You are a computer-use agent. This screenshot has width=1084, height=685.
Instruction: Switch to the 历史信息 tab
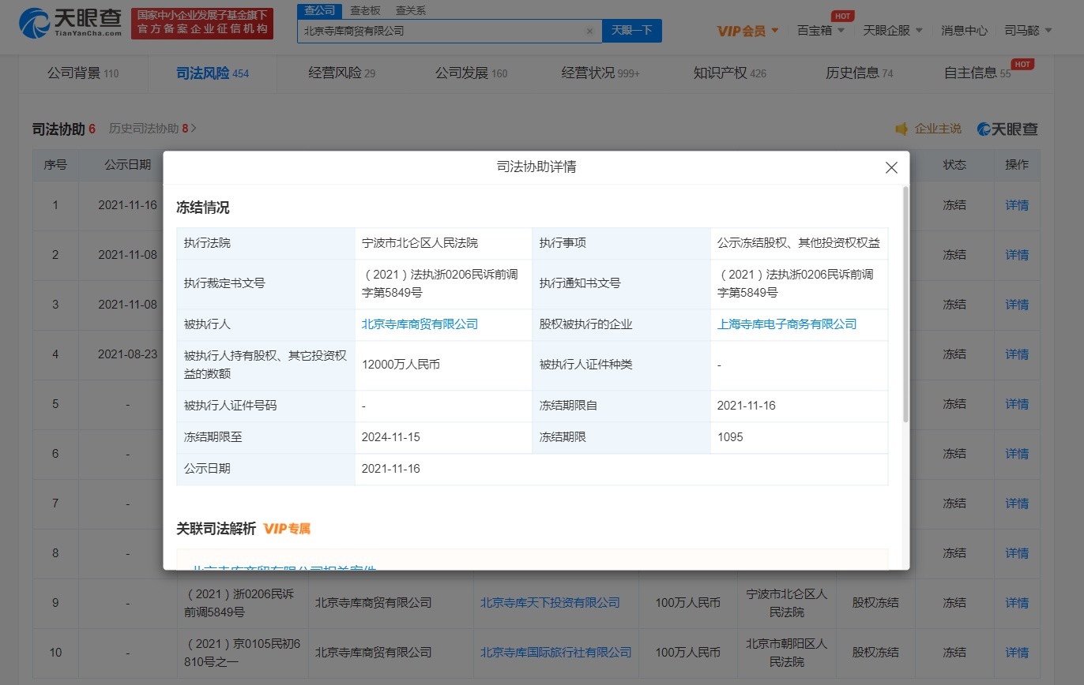tap(859, 73)
